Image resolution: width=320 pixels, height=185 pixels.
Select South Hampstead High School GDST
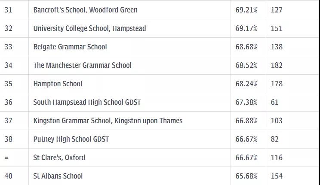[x=87, y=102]
